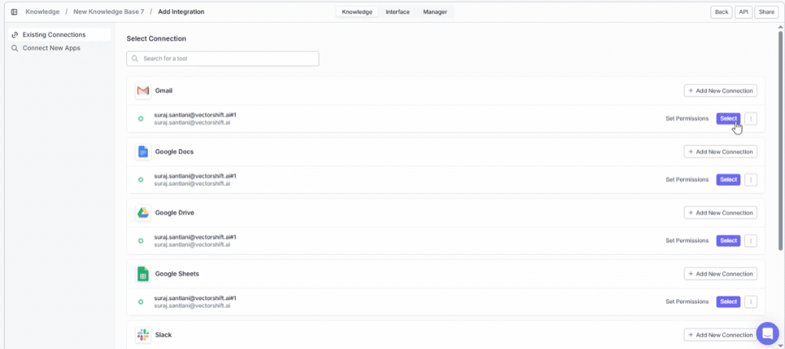
Task: Click the Google Drive app icon
Action: tap(143, 213)
